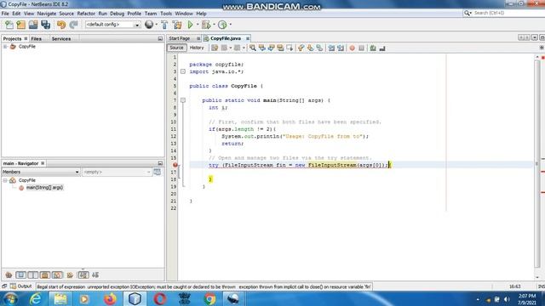Click the Debug Project icon

[x=206, y=25]
